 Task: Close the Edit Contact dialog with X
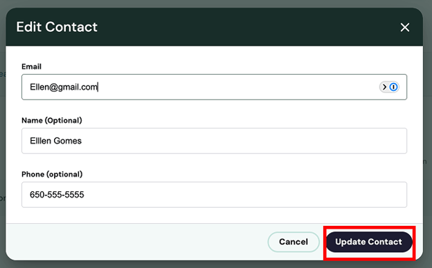pos(405,27)
